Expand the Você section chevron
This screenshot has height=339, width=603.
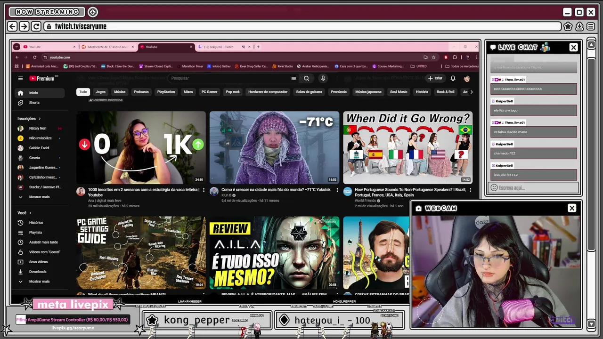[x=30, y=213]
